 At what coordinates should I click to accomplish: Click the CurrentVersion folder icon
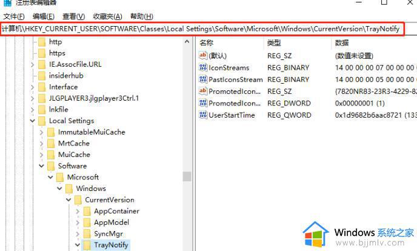[78, 200]
